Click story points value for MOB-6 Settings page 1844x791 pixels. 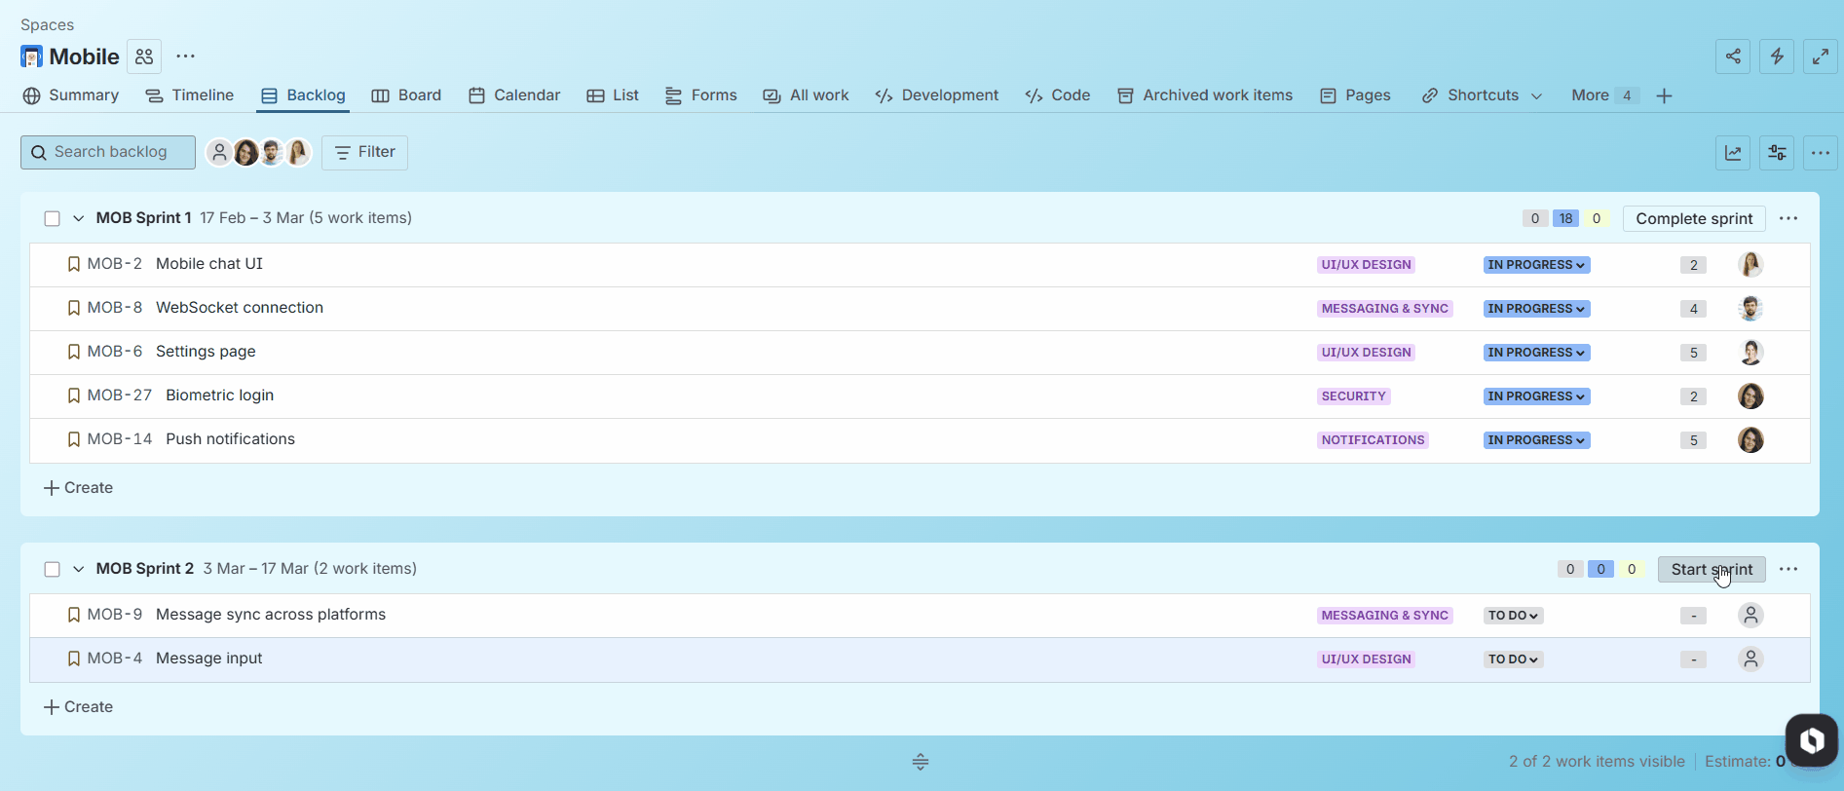coord(1693,353)
